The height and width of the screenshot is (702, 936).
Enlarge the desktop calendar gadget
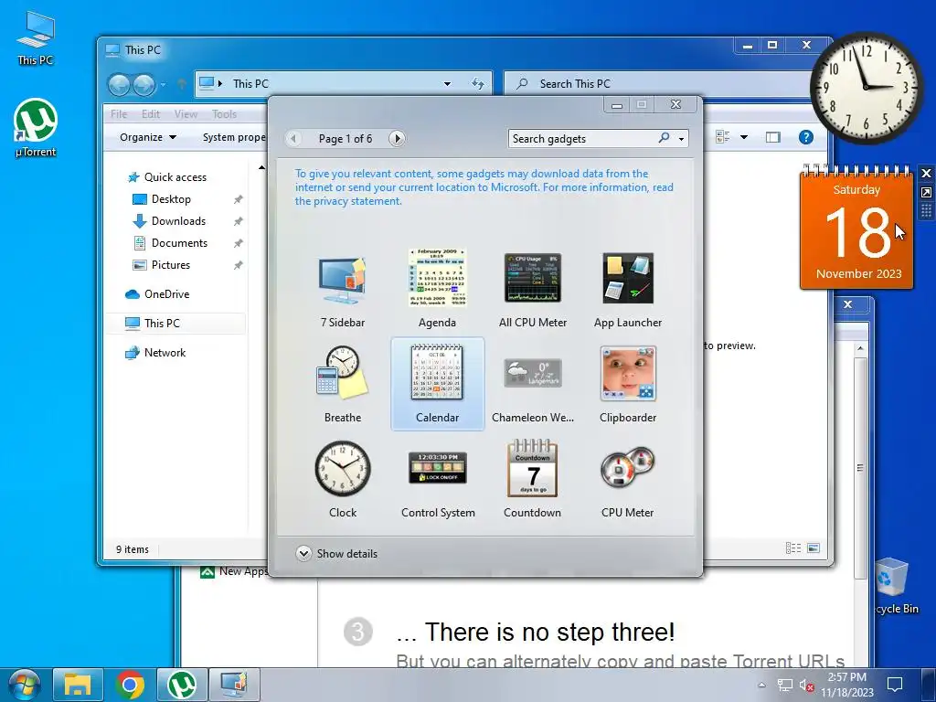tap(927, 192)
